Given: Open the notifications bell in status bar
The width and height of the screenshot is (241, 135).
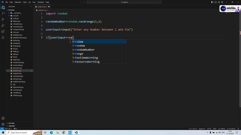Looking at the screenshot, I should (238, 129).
